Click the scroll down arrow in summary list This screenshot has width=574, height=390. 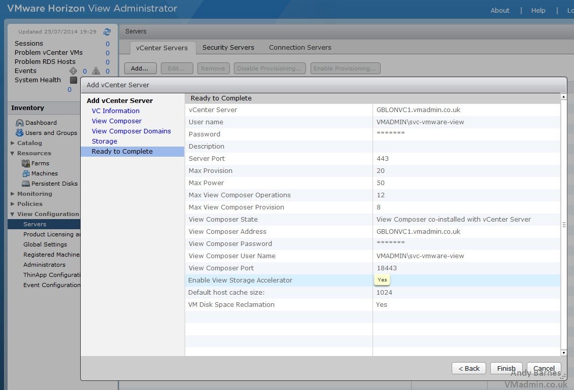[x=564, y=353]
